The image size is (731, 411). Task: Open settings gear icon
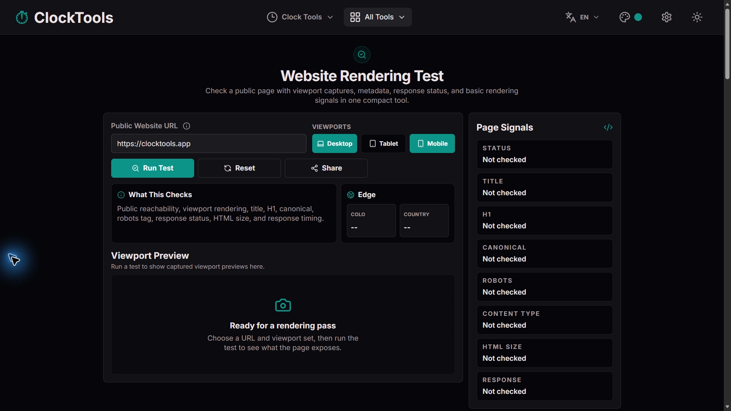pos(667,17)
